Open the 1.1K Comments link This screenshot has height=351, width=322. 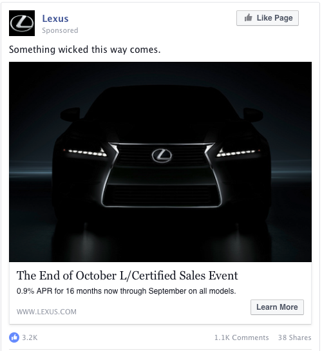[241, 337]
